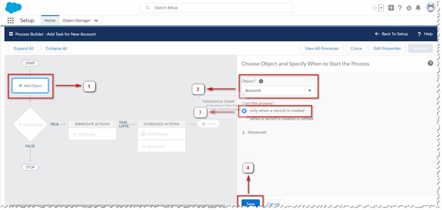This screenshot has height=210, width=442.
Task: Click the SCHEDULED ACTIONS header
Action: pyautogui.click(x=161, y=124)
